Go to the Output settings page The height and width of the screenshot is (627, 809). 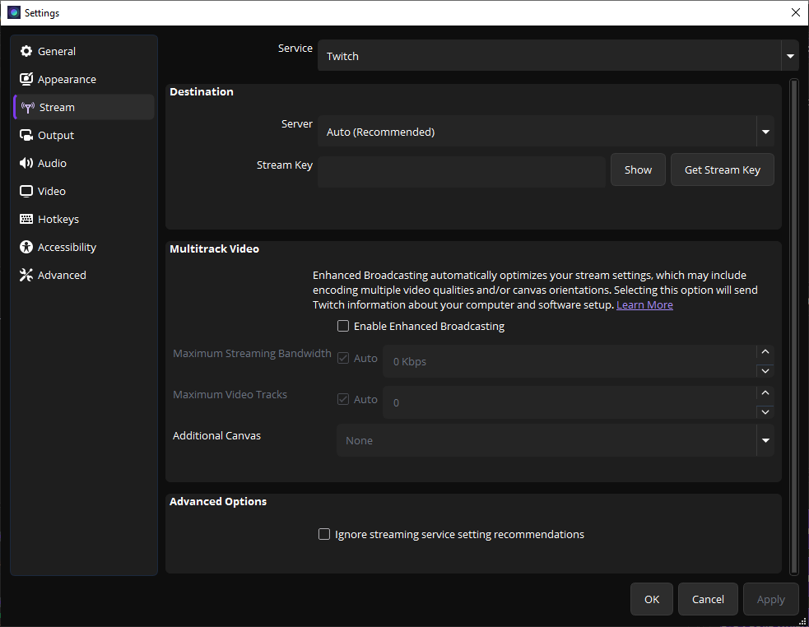click(84, 135)
